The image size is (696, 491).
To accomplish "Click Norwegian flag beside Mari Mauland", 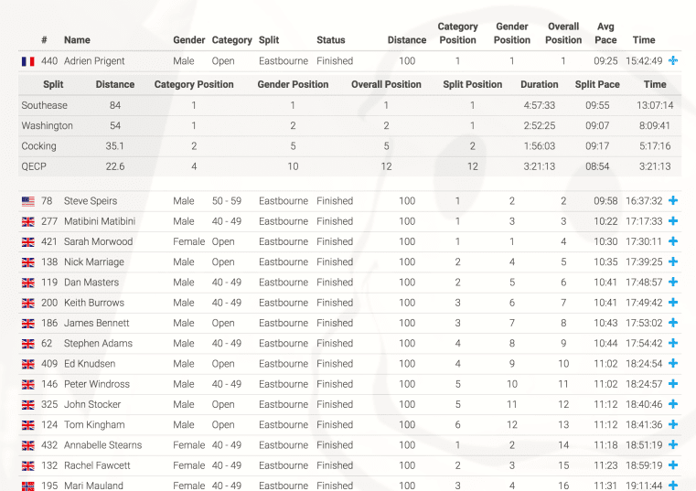I will tap(28, 486).
